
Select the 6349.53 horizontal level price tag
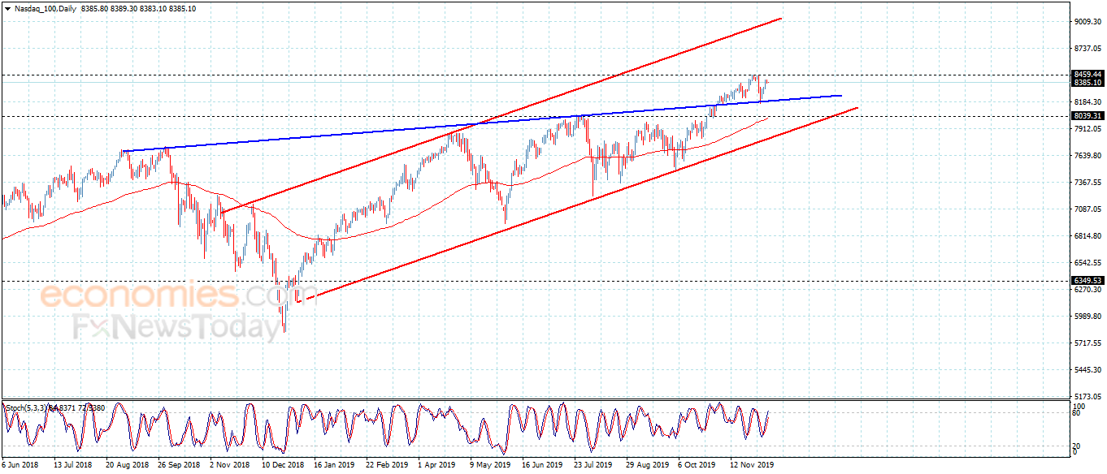(1087, 281)
